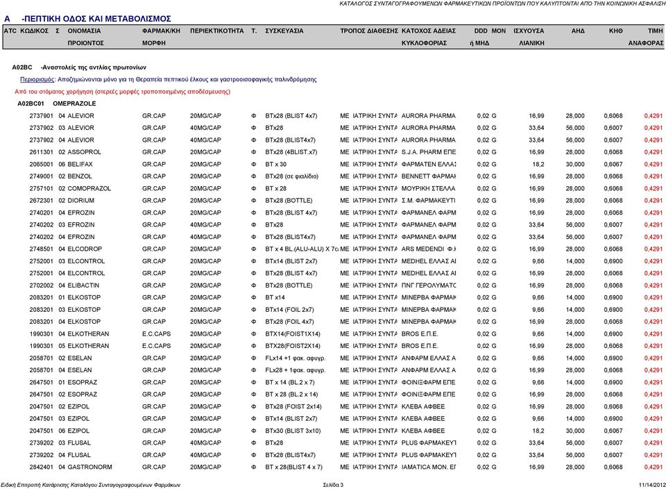The height and width of the screenshot is (489, 666).
Task: Click the red Από του στόματος χορήγηση line
Action: pos(122,92)
